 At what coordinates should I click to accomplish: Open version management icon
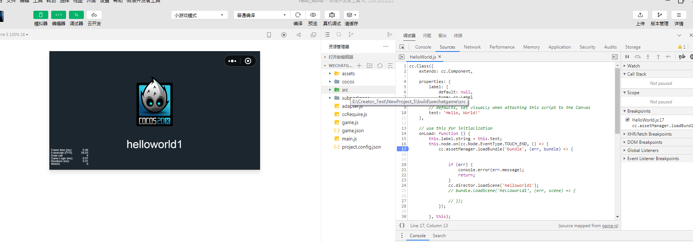tap(659, 15)
